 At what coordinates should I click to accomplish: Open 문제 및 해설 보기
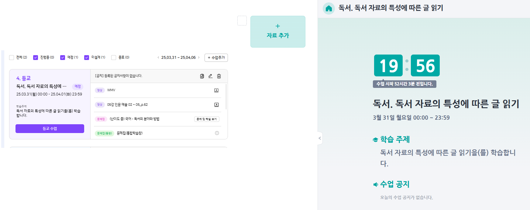[207, 119]
